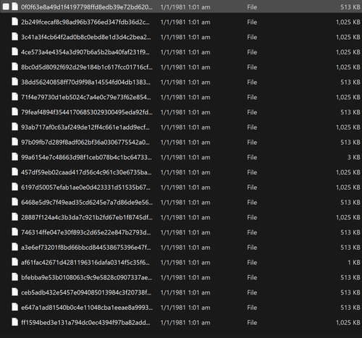Click the 3 KB size value
This screenshot has width=362, height=338.
click(354, 157)
